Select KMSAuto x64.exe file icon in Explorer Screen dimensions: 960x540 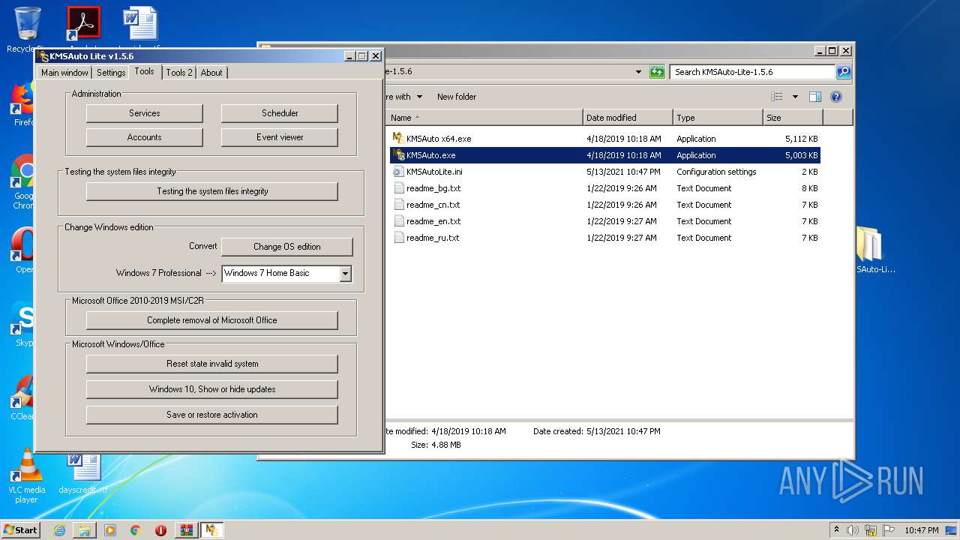coord(398,139)
